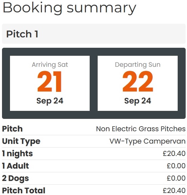Click the arrival month Sep 24 text

50,101
